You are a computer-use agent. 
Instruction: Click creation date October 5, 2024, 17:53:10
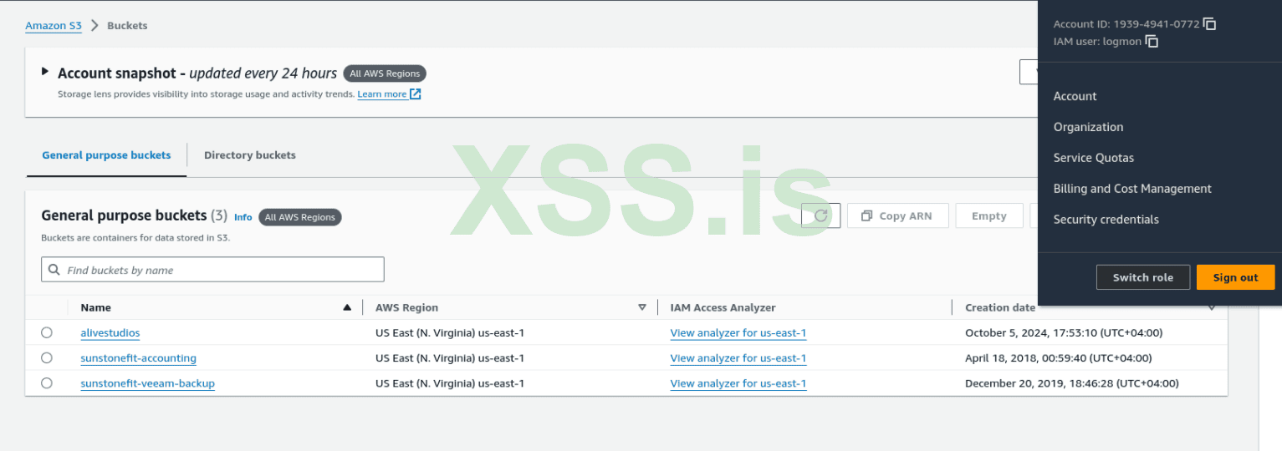1064,332
